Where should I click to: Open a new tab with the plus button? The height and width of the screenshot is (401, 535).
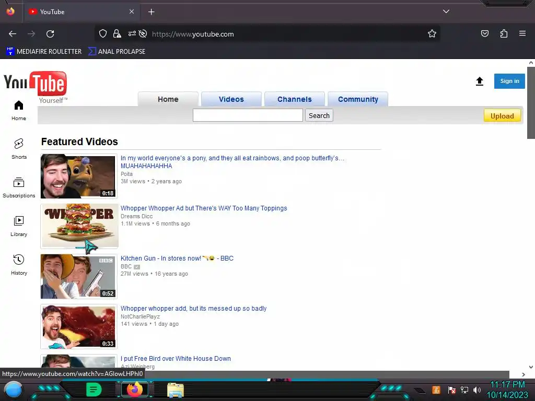tap(151, 12)
